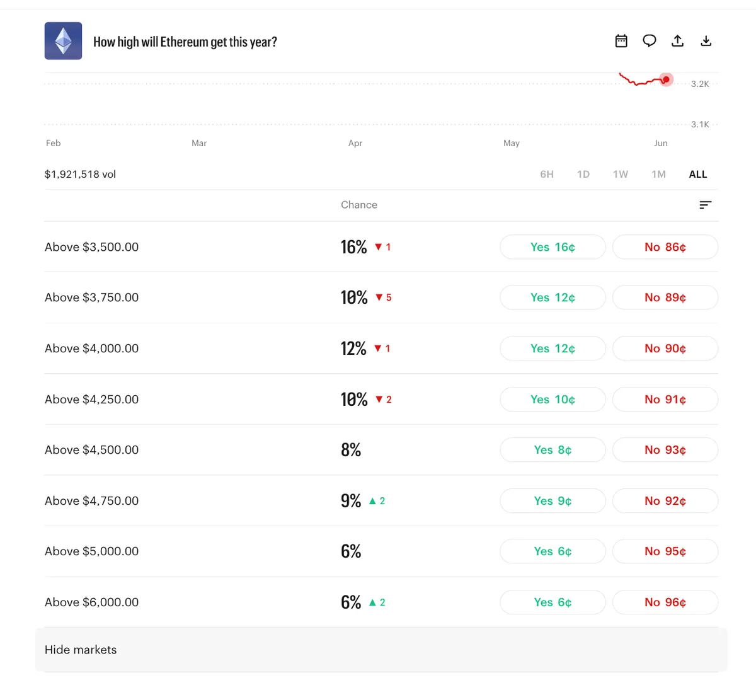Buy Yes 8¢ for Above $4,500.00

[553, 450]
